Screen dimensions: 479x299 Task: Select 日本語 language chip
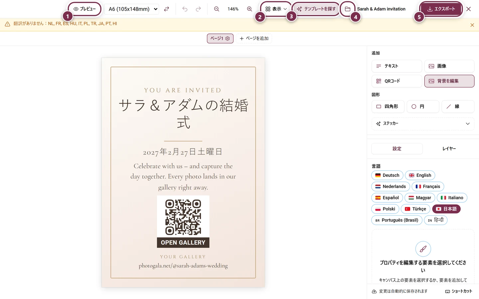click(446, 209)
